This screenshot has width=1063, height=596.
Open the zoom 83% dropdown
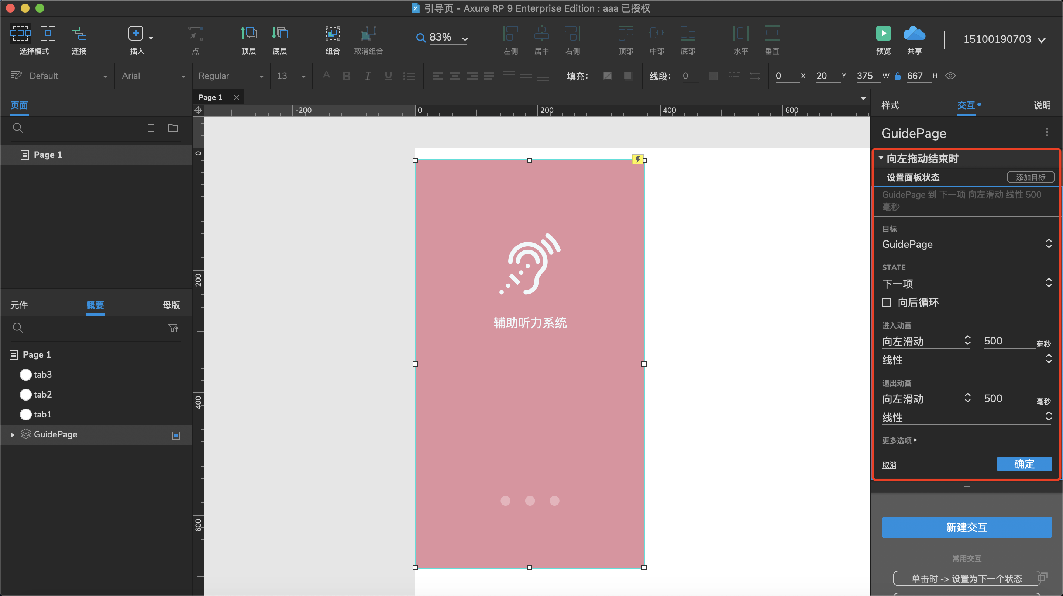(x=465, y=39)
